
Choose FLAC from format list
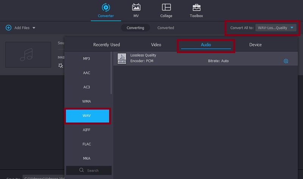pos(86,144)
